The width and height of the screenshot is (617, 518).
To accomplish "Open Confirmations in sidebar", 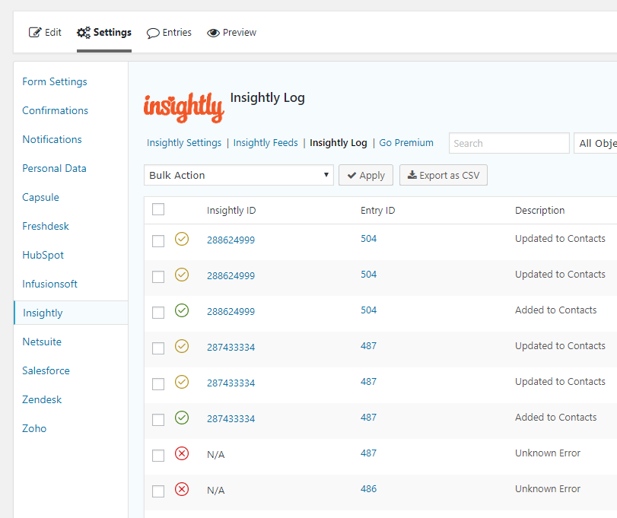I will coord(55,110).
